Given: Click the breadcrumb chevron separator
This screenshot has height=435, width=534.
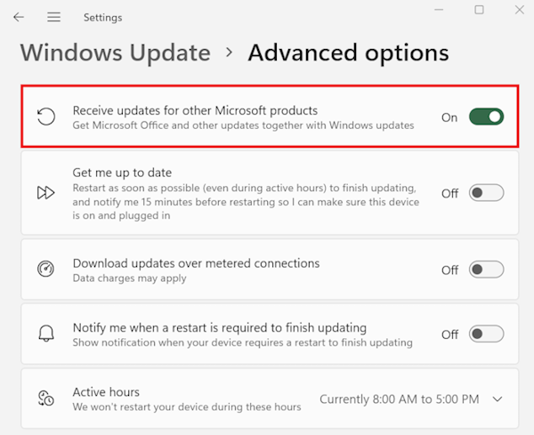Looking at the screenshot, I should (x=230, y=53).
